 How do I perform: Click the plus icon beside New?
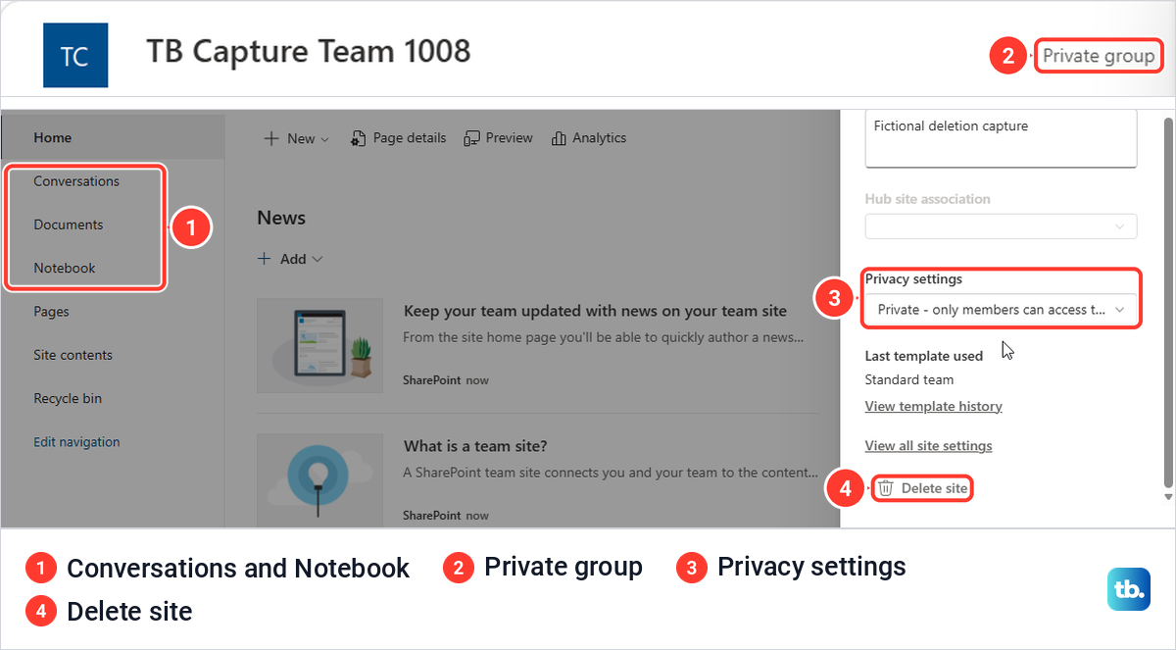(271, 138)
